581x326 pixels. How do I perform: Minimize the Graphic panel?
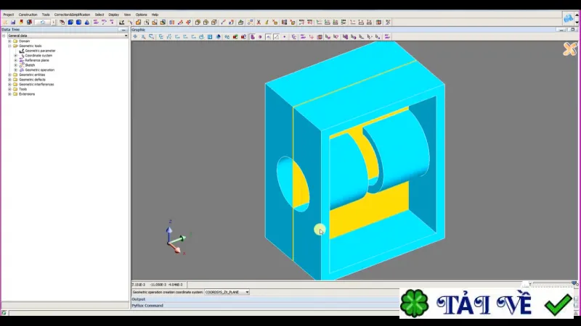point(561,30)
